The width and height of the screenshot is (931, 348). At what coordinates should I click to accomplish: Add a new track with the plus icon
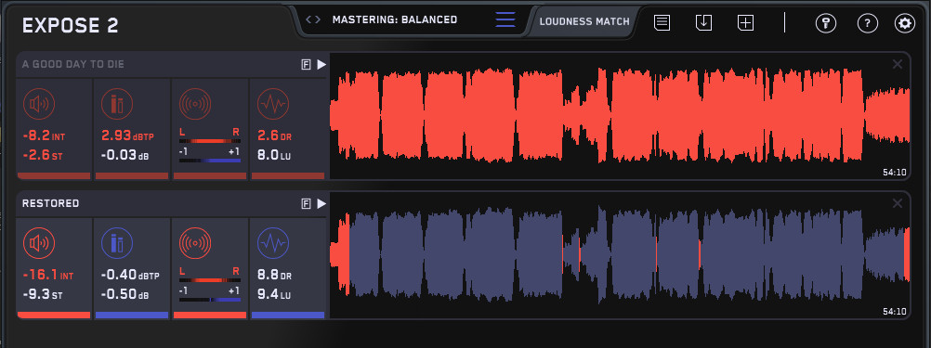(x=745, y=23)
